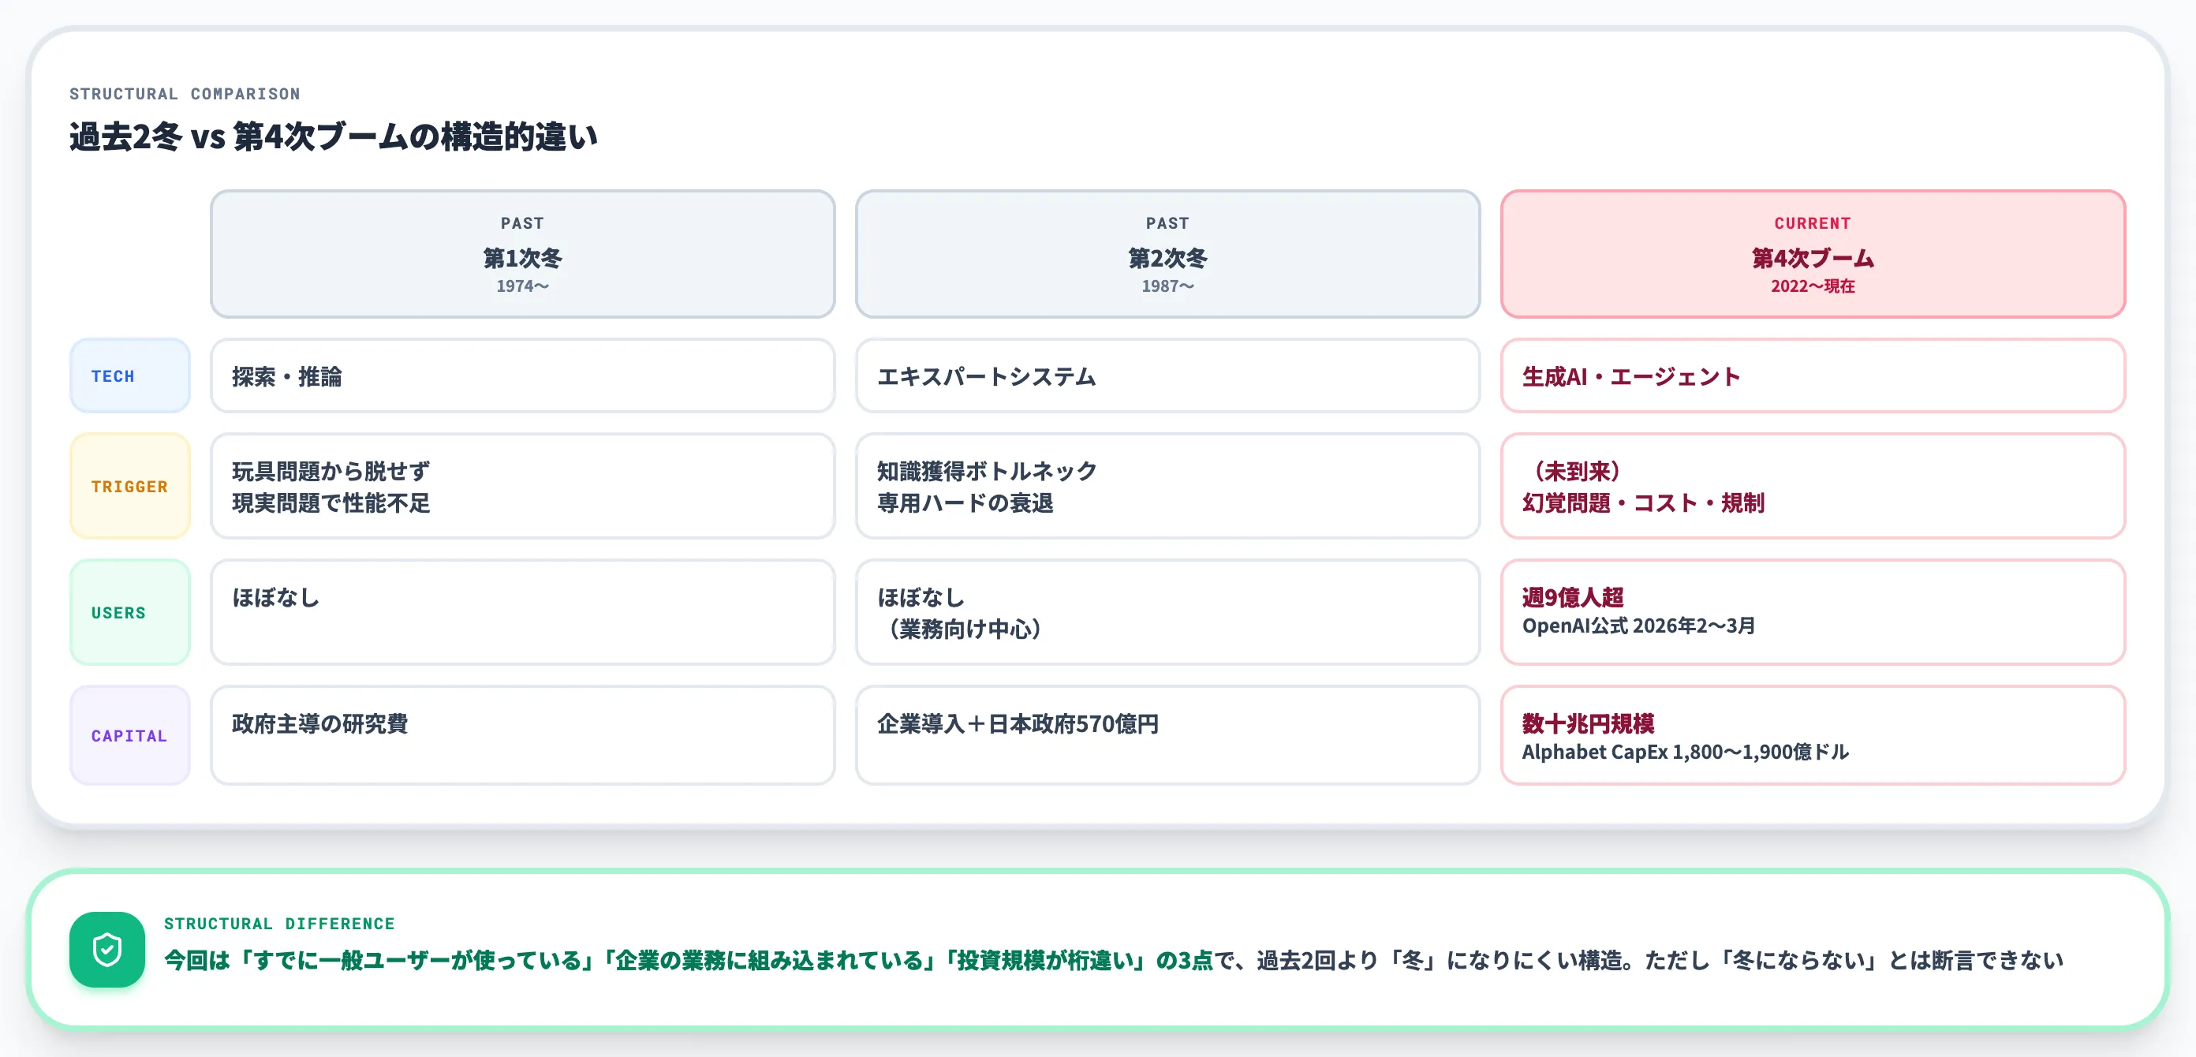
Task: Click the 企業導入+日本政府570億円 cell
Action: click(x=1168, y=735)
